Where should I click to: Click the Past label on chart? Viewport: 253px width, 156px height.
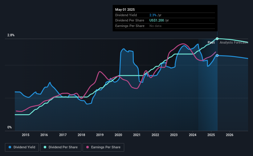tap(211, 42)
